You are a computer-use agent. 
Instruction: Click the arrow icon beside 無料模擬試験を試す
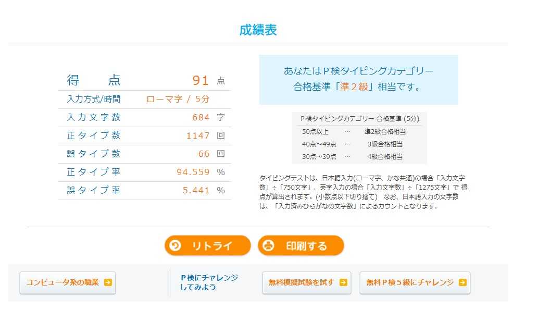click(343, 282)
